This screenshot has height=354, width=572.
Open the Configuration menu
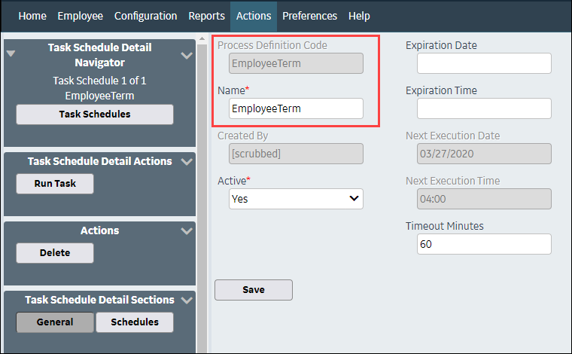145,16
